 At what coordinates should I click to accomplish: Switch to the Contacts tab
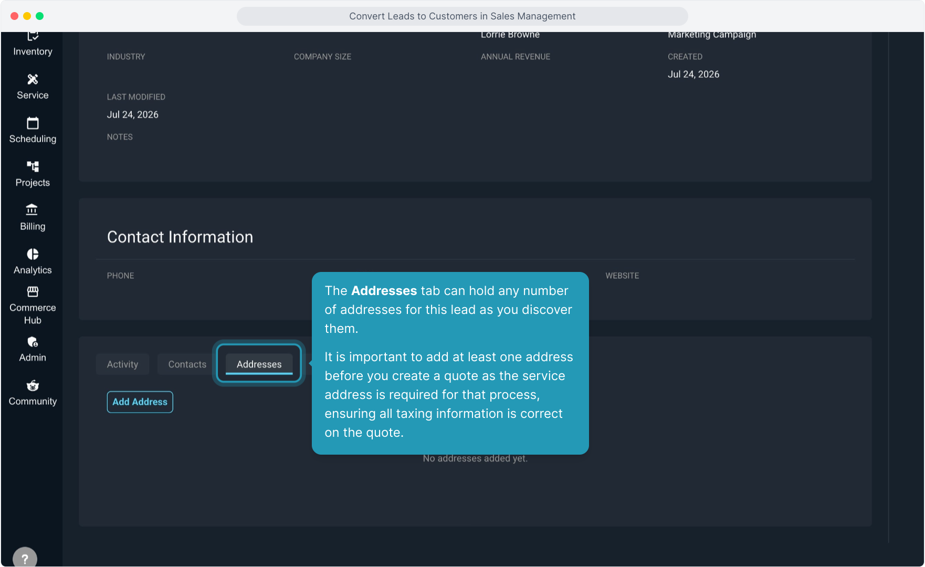pyautogui.click(x=187, y=364)
